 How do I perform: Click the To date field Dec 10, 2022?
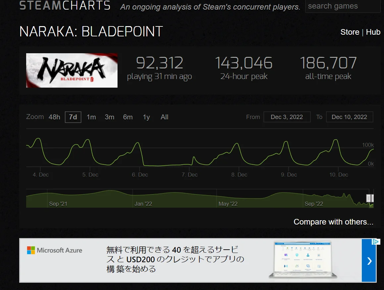[x=350, y=117]
